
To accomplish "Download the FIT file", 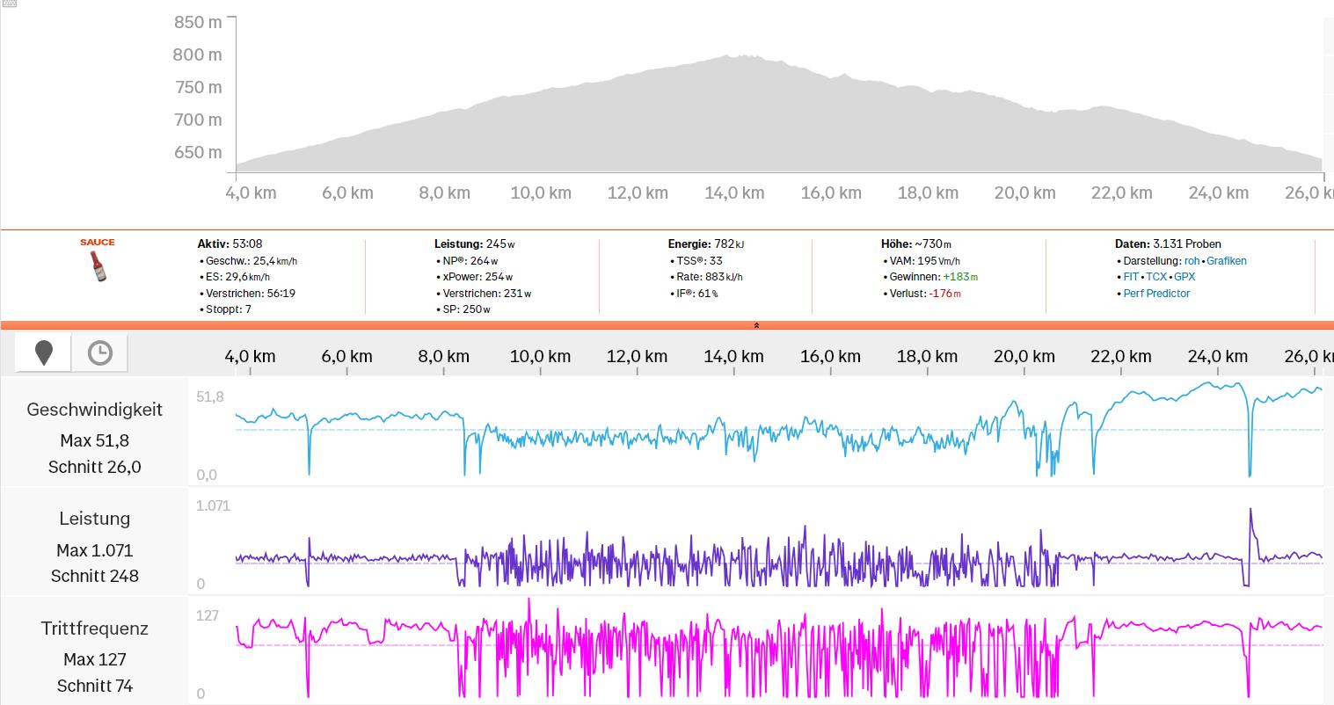I will (x=1131, y=277).
